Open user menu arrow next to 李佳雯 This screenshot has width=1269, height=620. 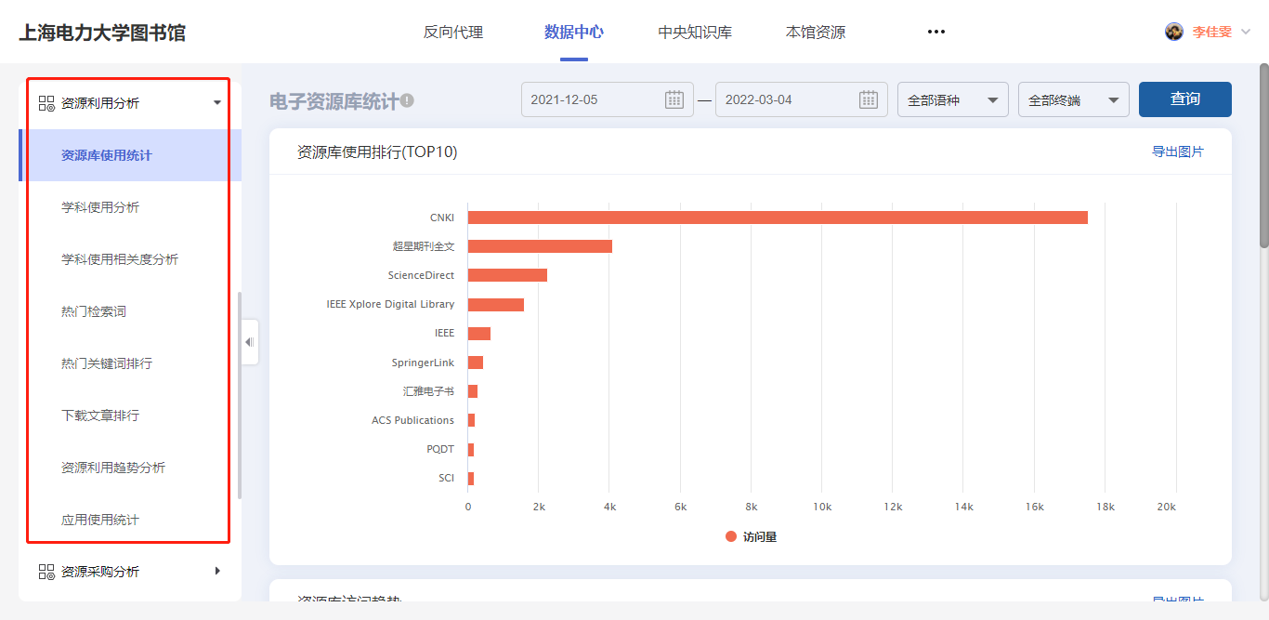(1246, 32)
